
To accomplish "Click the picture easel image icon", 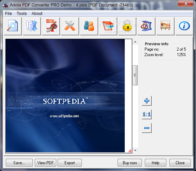I will click(x=165, y=26).
